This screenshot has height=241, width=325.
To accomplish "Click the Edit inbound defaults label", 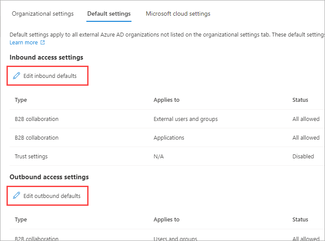I will (50, 76).
